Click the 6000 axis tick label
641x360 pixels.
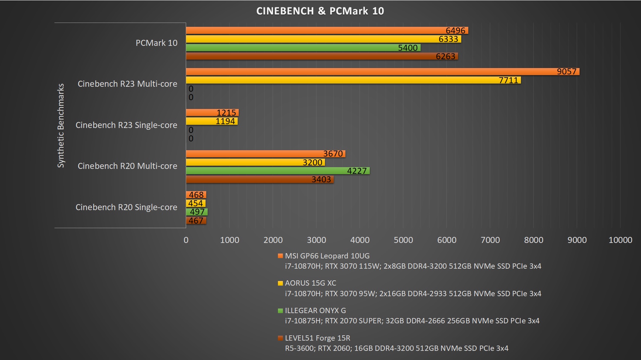[447, 240]
